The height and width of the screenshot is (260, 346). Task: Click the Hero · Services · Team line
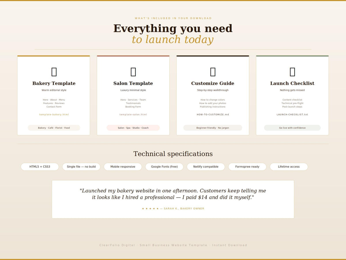pyautogui.click(x=133, y=100)
